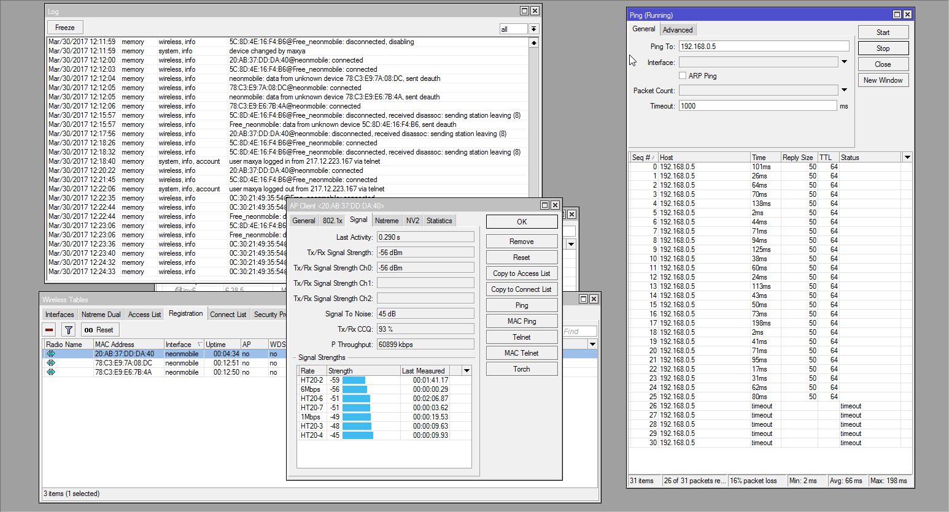Click the registration icon for 20:AB:37:DD:DA:40
This screenshot has width=949, height=512.
[51, 354]
